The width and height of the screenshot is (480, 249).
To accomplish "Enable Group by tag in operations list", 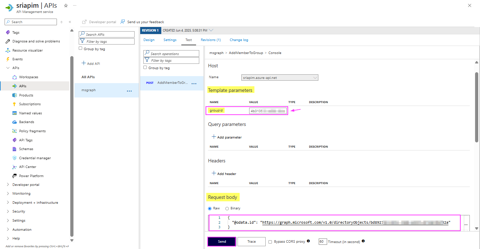I will pyautogui.click(x=145, y=67).
